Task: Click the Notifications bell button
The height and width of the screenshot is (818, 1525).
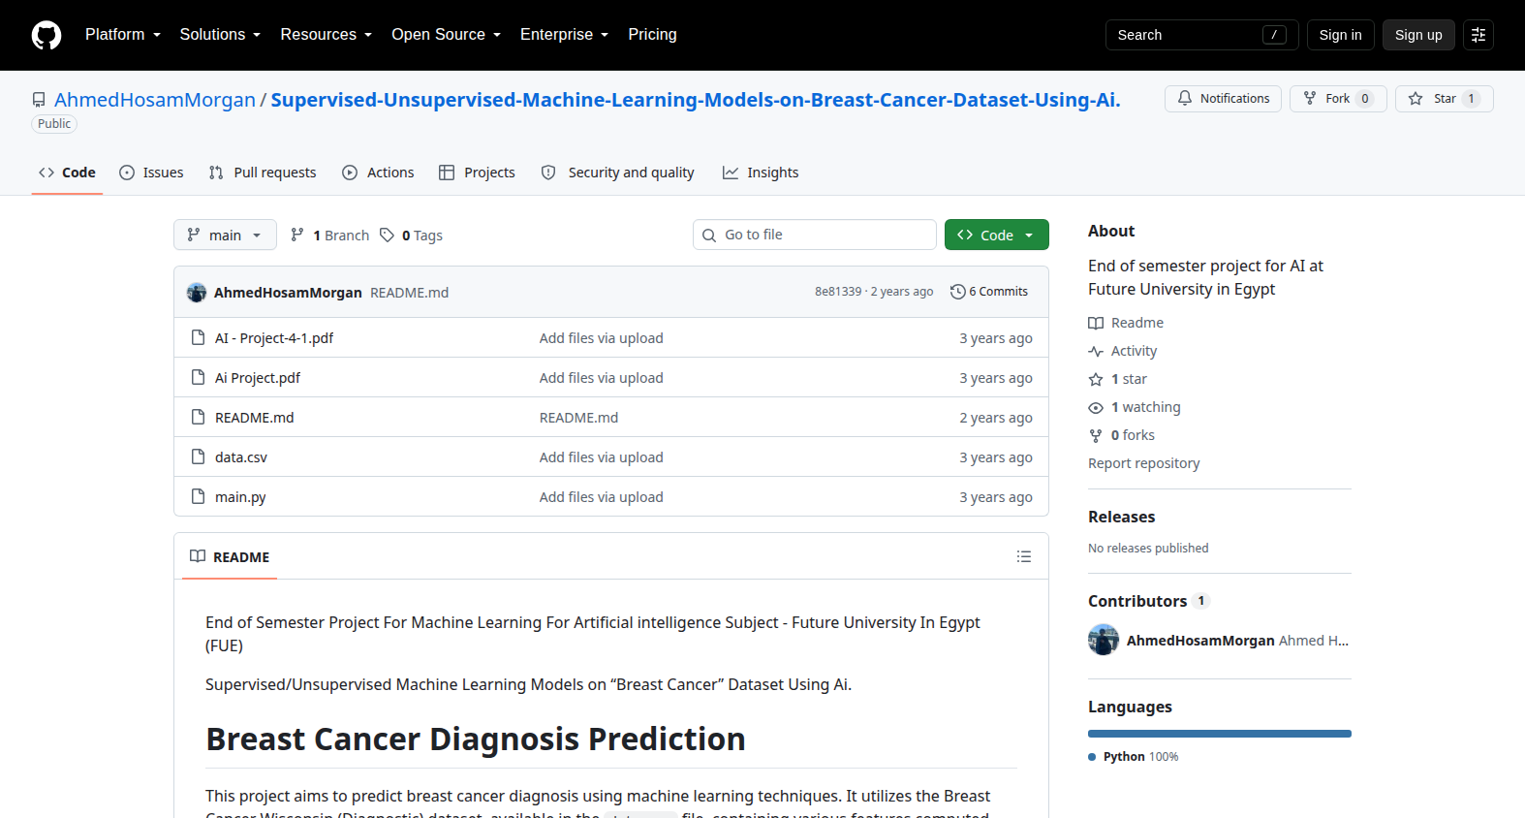Action: [x=1223, y=99]
